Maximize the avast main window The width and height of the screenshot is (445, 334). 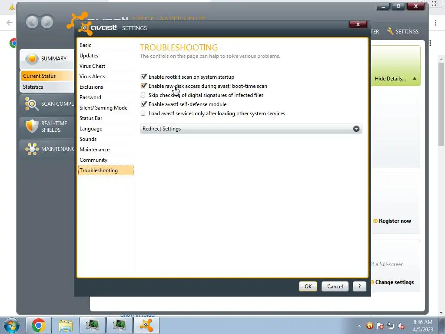(398, 6)
